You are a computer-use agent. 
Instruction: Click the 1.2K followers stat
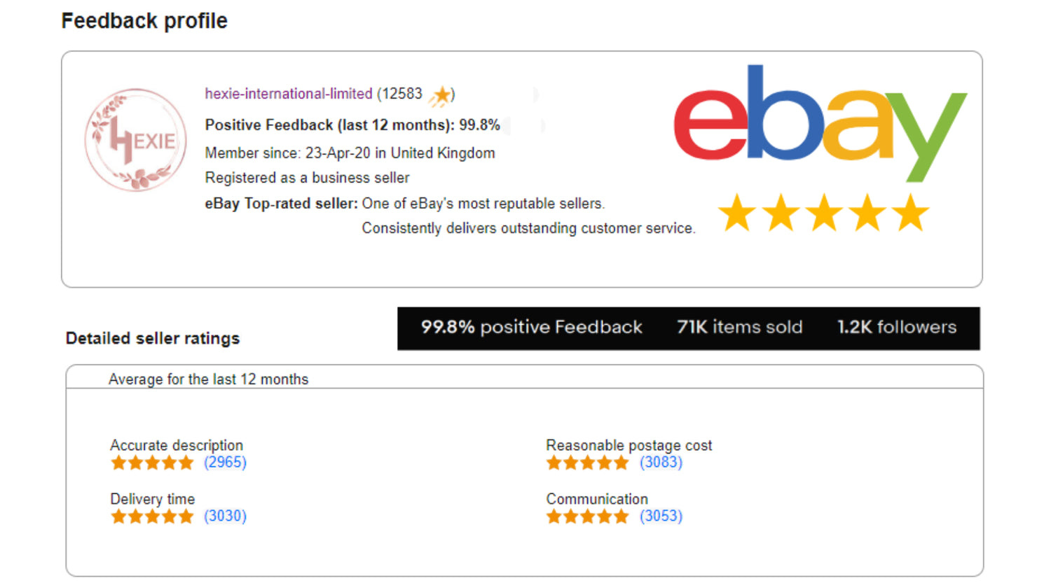897,327
